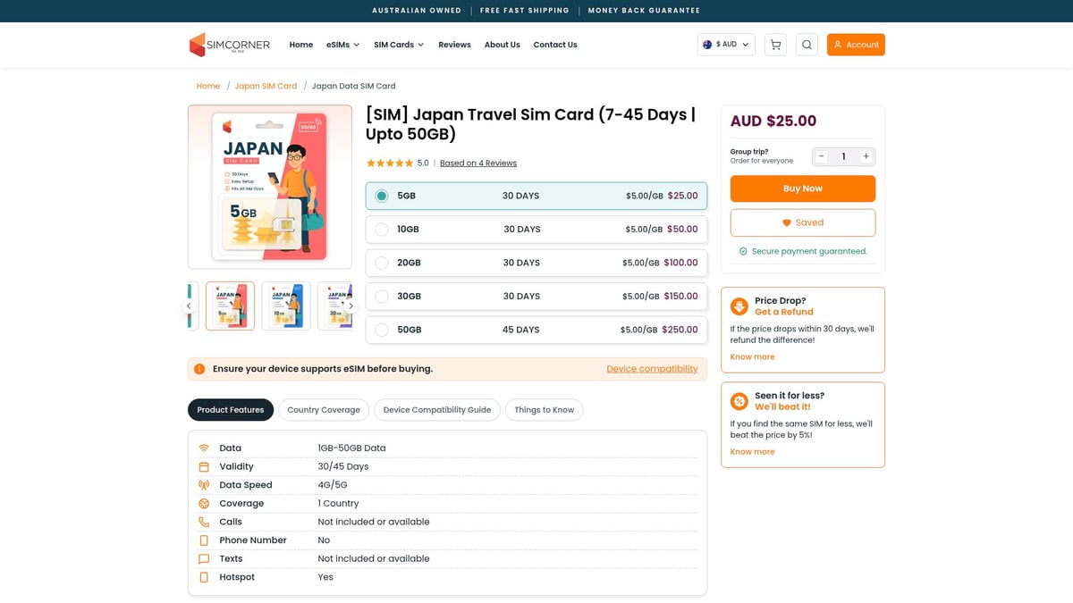Open the shopping cart icon

775,45
